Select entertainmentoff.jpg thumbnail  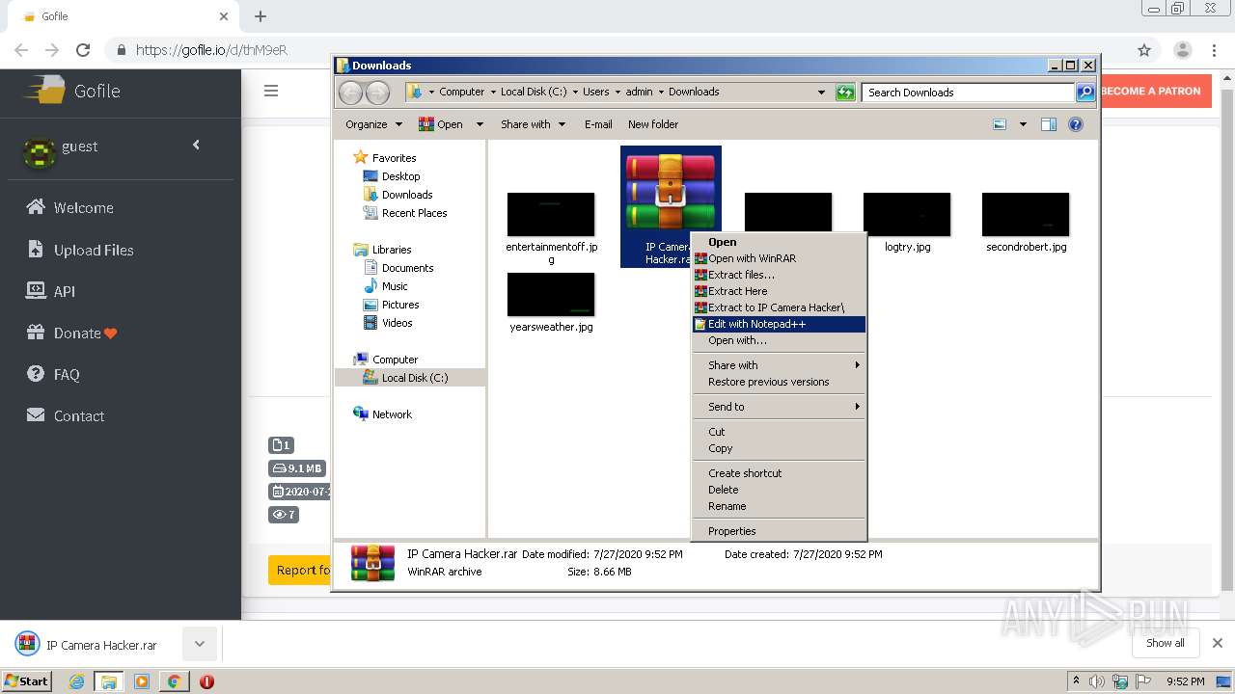coord(551,214)
